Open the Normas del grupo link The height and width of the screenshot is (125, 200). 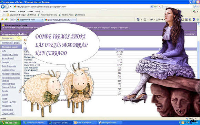11,43
